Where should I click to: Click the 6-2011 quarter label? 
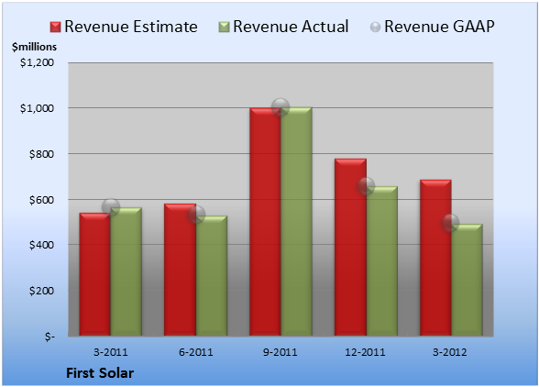click(196, 352)
